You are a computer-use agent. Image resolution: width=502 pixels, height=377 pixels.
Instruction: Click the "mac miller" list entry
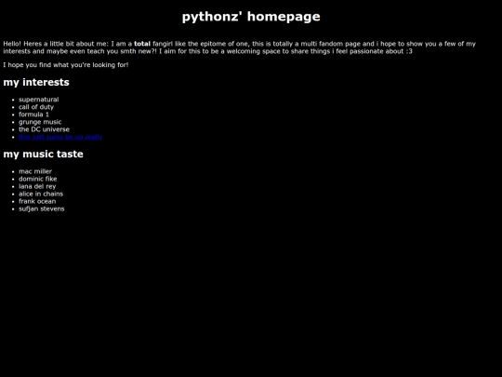pyautogui.click(x=35, y=171)
